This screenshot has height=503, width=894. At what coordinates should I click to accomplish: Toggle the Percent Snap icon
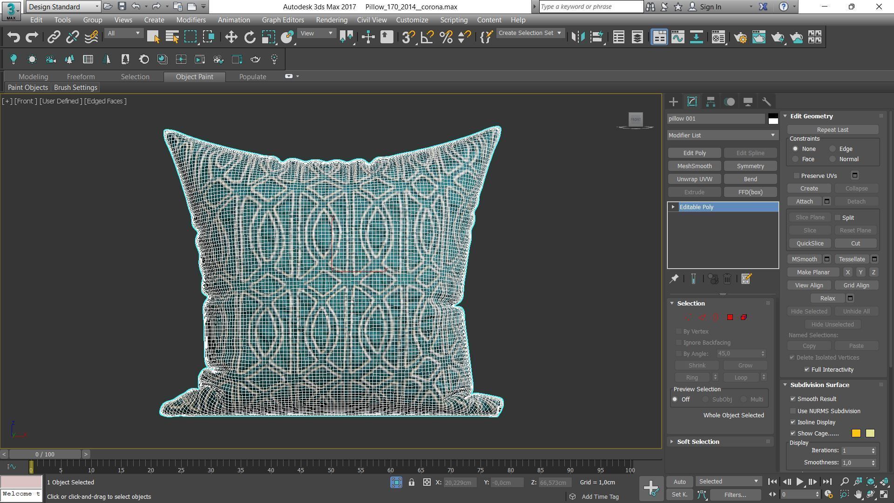(x=446, y=37)
